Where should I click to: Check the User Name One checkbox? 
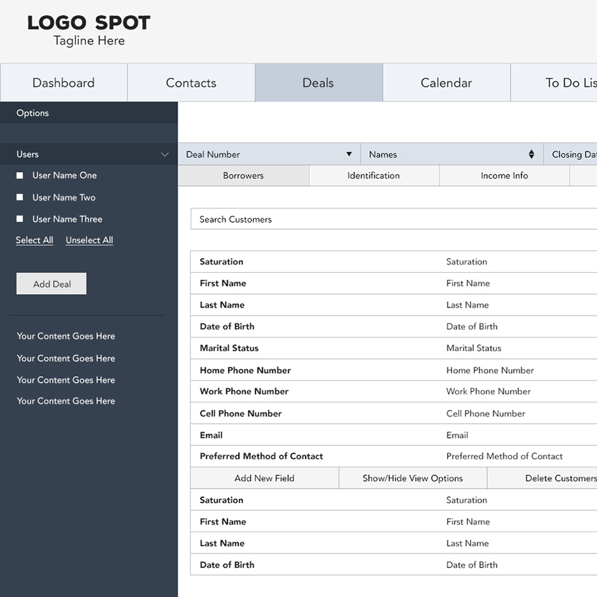[x=20, y=175]
